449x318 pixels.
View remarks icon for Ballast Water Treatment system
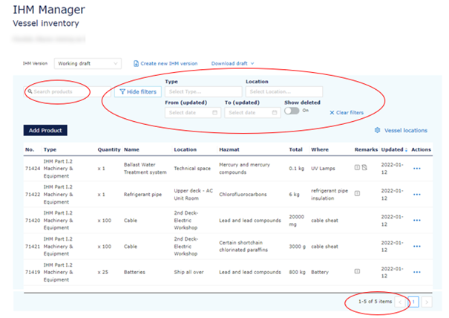tap(357, 167)
